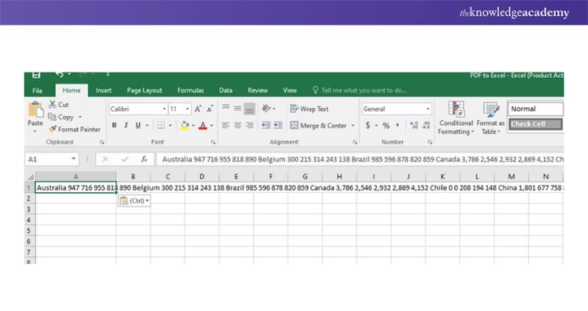Open the Name Box dropdown arrow
The height and width of the screenshot is (311, 588).
(73, 159)
